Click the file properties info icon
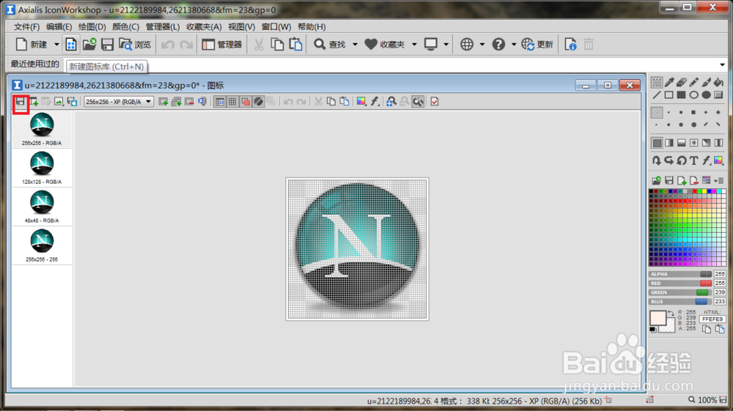The height and width of the screenshot is (411, 733). [x=570, y=45]
